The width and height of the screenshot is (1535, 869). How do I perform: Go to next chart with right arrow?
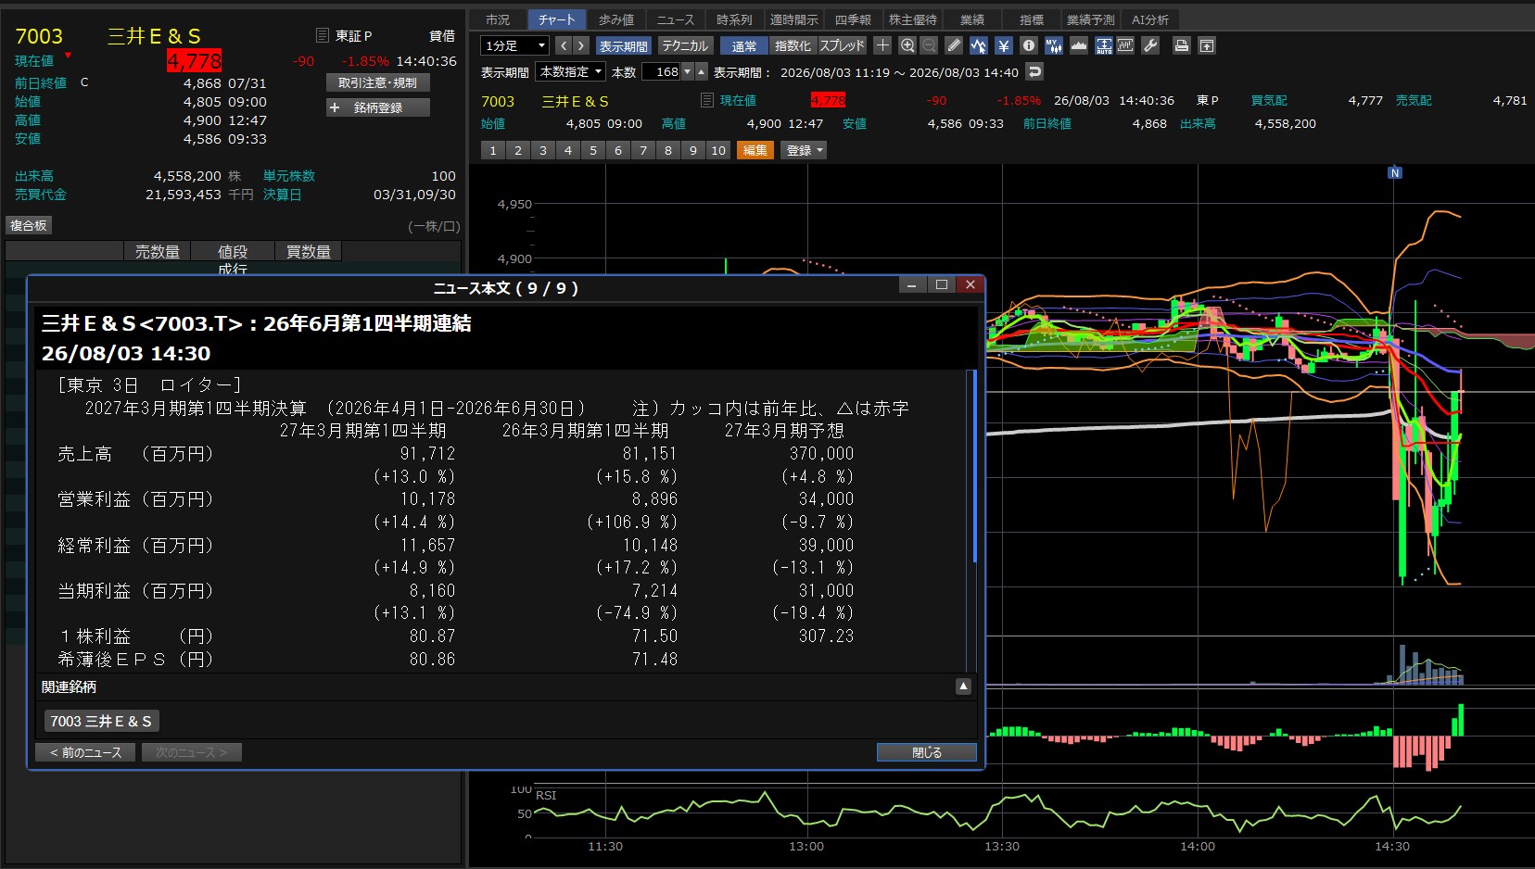pyautogui.click(x=581, y=45)
